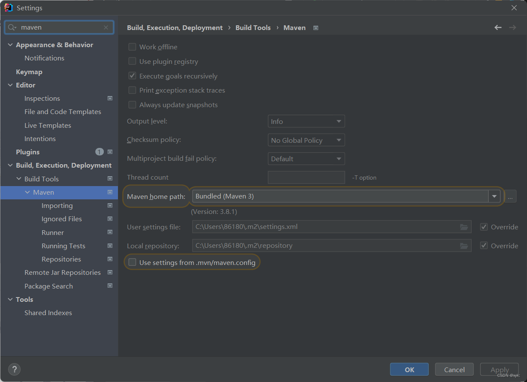Click the project-level icon beside Plugins

(110, 152)
